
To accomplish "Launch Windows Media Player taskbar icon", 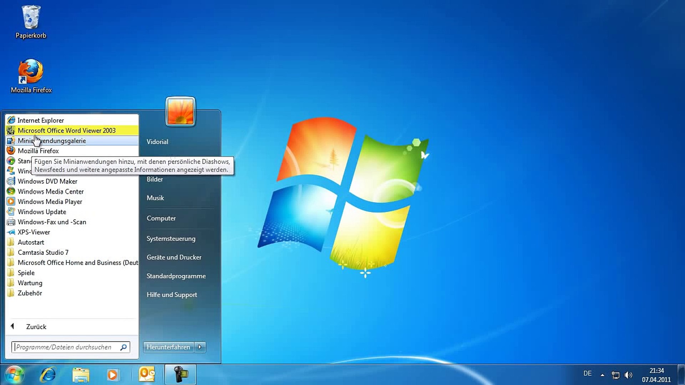I will click(112, 375).
